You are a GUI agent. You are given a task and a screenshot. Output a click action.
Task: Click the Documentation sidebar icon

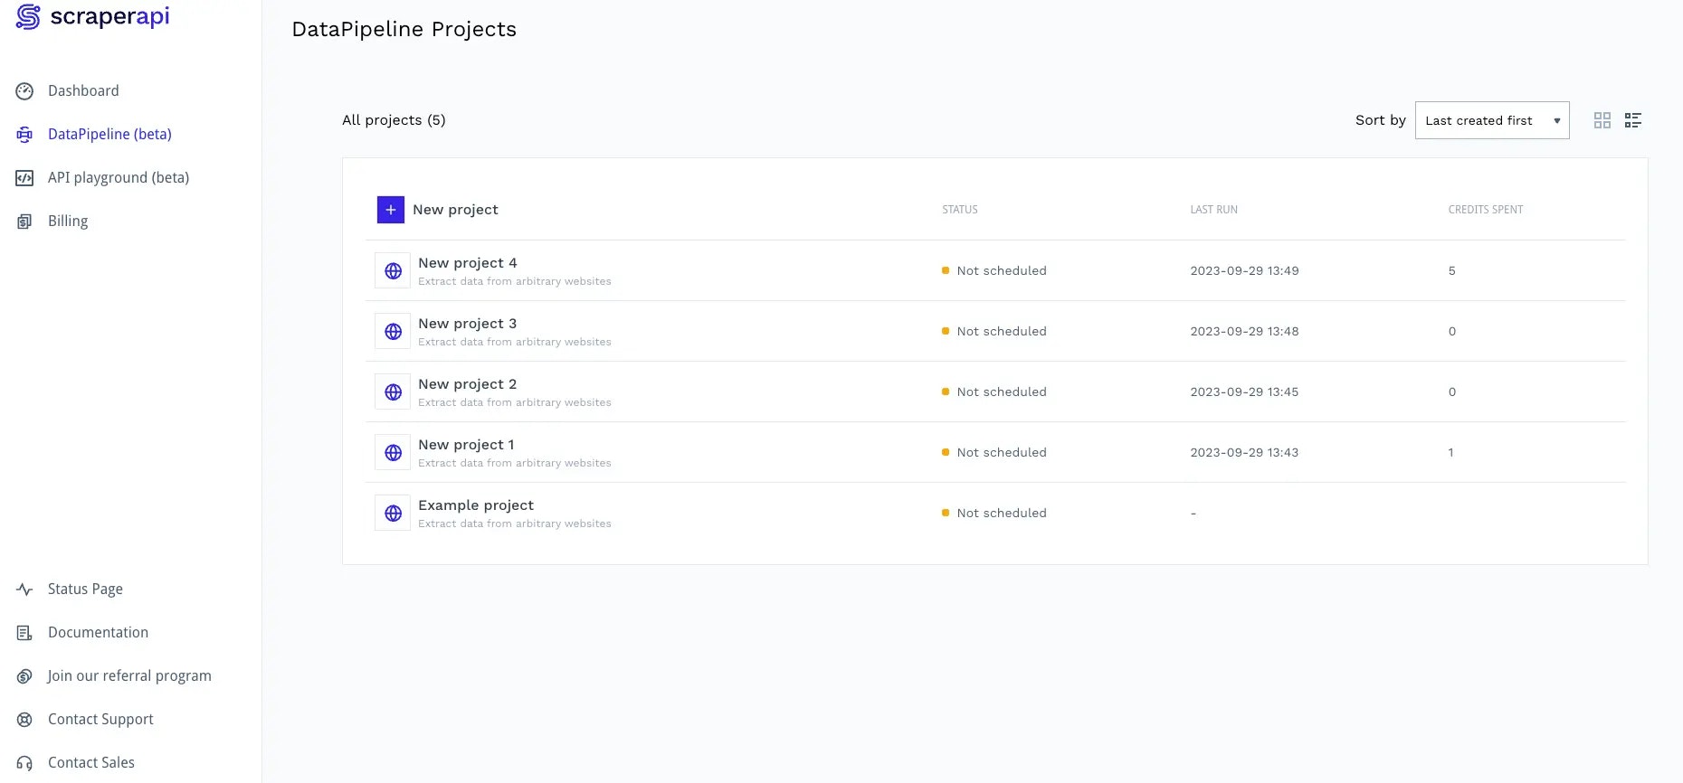(x=24, y=633)
